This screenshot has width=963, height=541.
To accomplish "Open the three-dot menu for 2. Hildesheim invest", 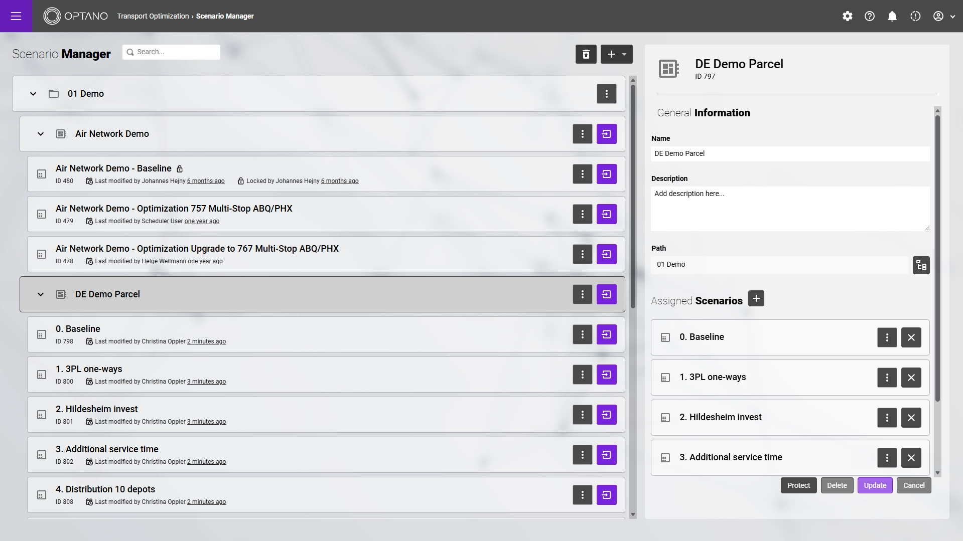I will click(x=582, y=415).
